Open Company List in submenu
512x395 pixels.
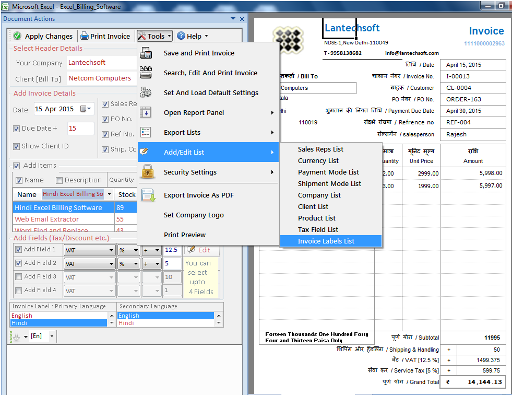click(x=331, y=195)
